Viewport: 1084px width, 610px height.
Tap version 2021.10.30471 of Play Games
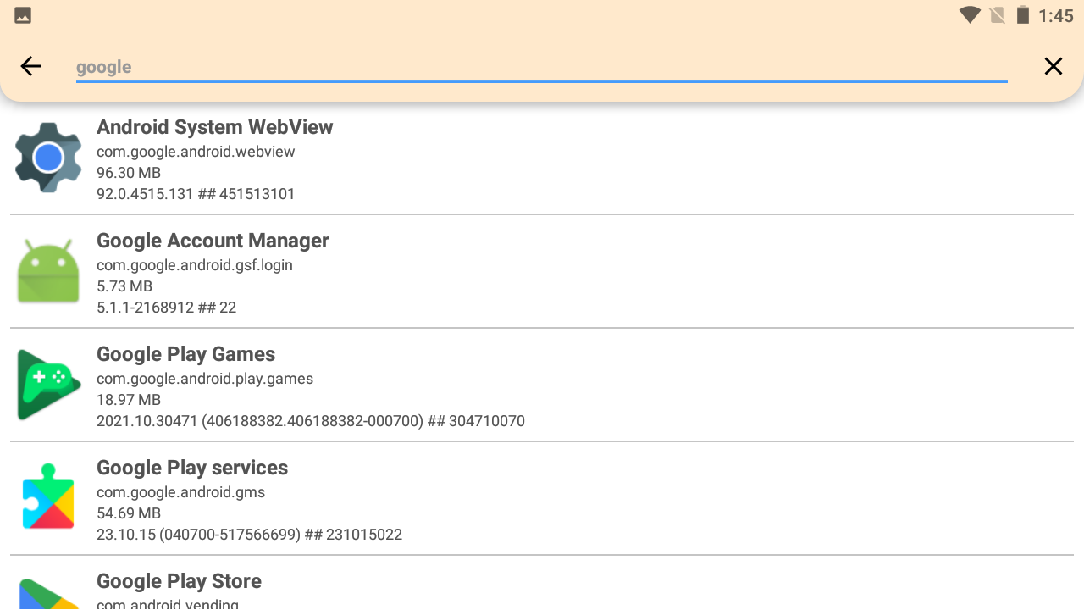[311, 421]
